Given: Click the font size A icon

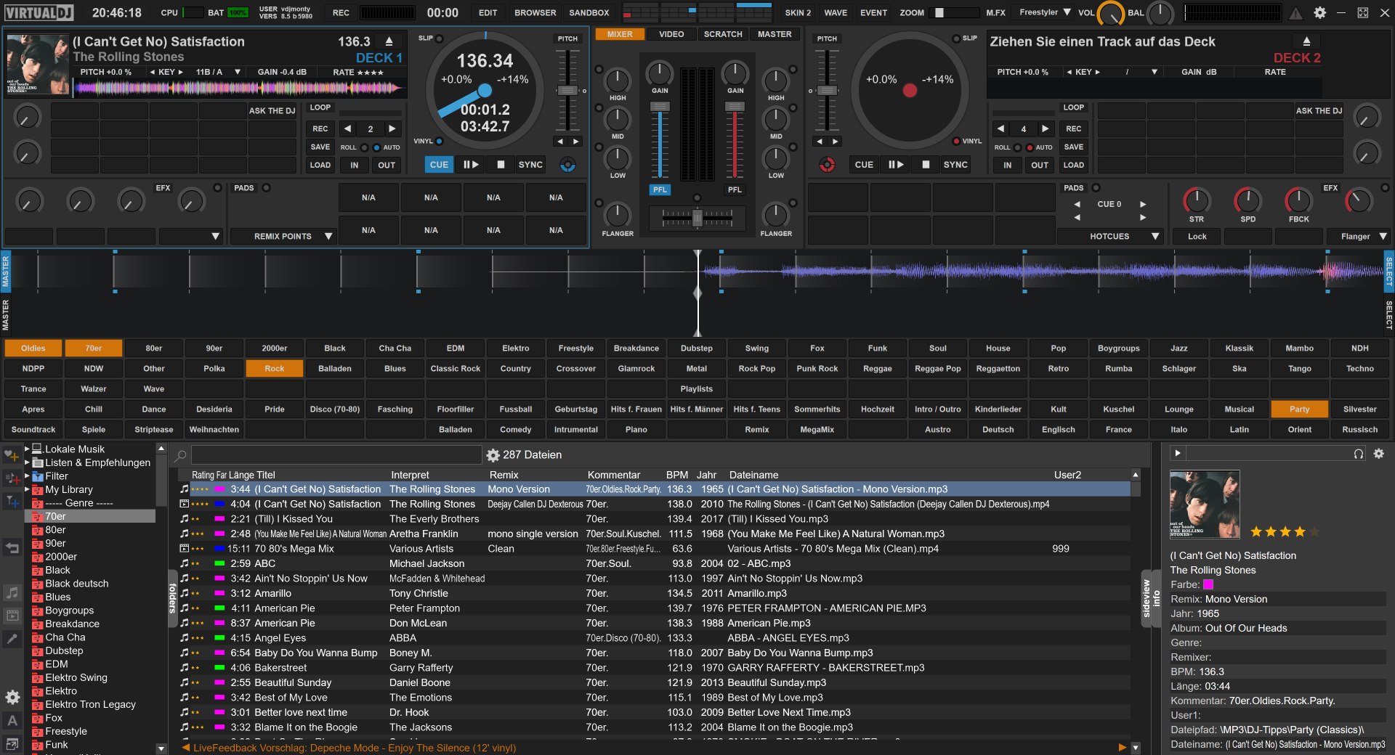Looking at the screenshot, I should coord(12,721).
